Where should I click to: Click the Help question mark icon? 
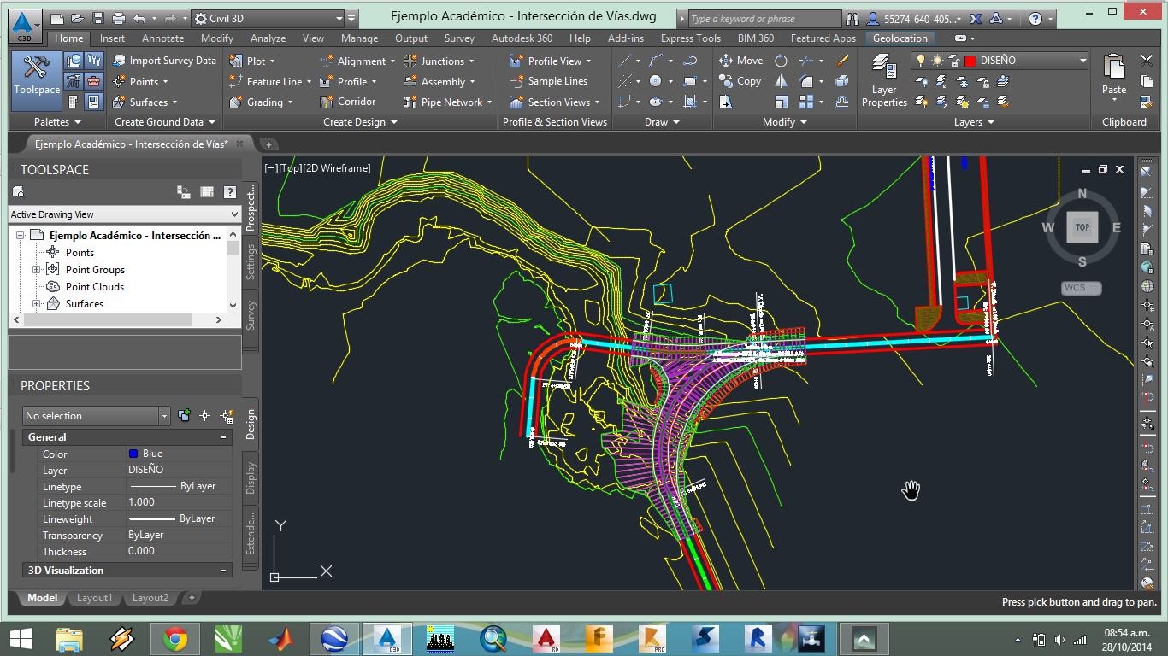[1035, 18]
